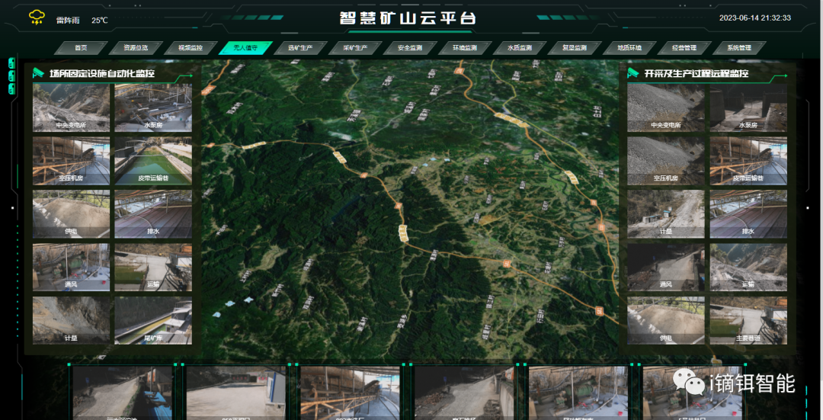Click the topmost green icon on left edge
This screenshot has height=420, width=823.
click(11, 63)
